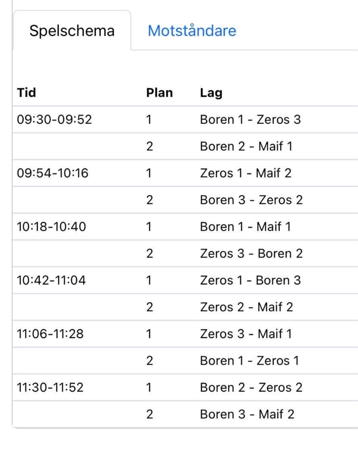Click the Plan column header
The image size is (358, 455).
point(159,92)
